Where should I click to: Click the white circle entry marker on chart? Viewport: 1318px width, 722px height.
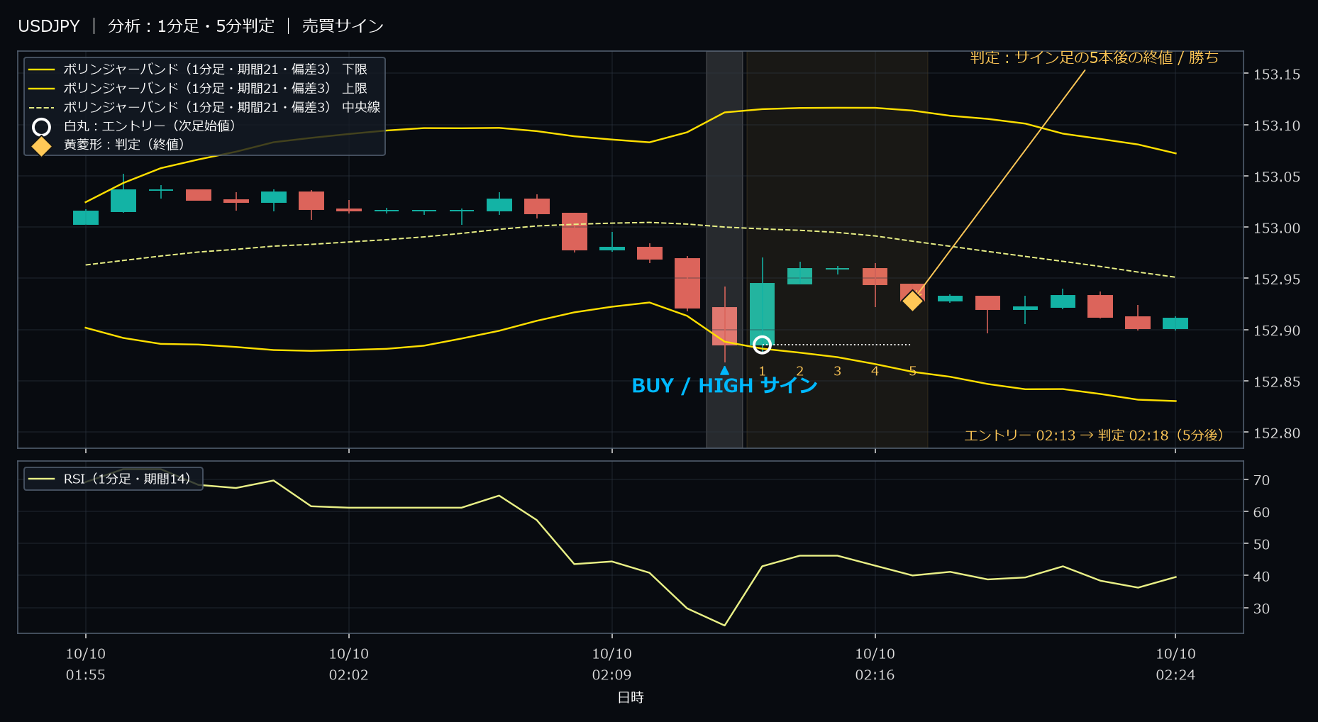(x=762, y=345)
